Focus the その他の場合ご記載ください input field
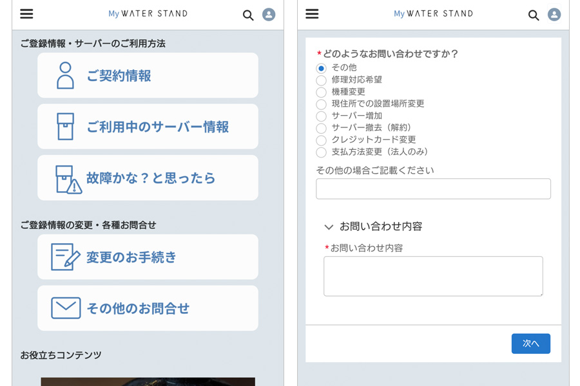This screenshot has height=386, width=580. [x=433, y=188]
